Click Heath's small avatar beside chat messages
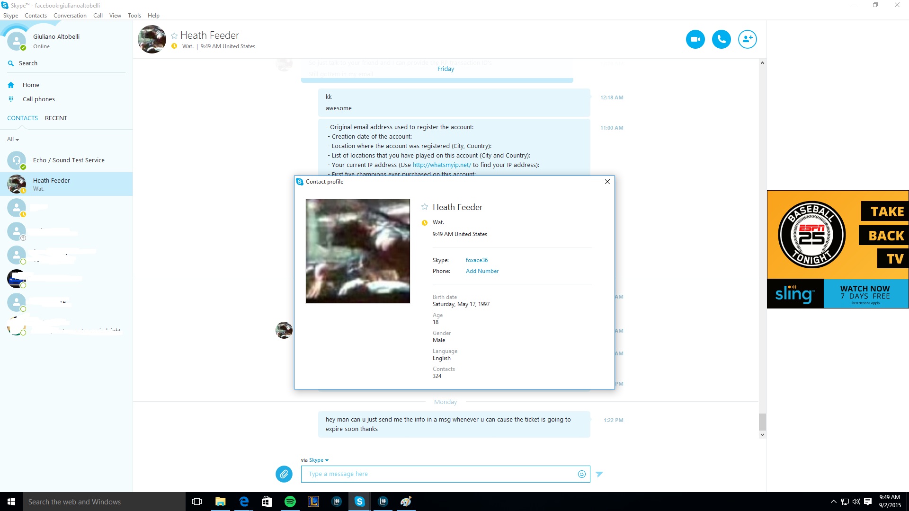Image resolution: width=909 pixels, height=511 pixels. coord(284,330)
